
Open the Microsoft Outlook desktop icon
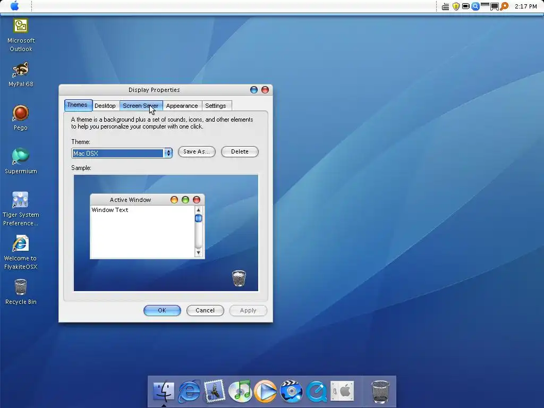[21, 35]
